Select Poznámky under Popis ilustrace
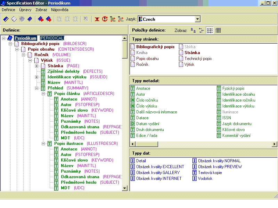The height and width of the screenshot is (208, 278). (x=71, y=171)
